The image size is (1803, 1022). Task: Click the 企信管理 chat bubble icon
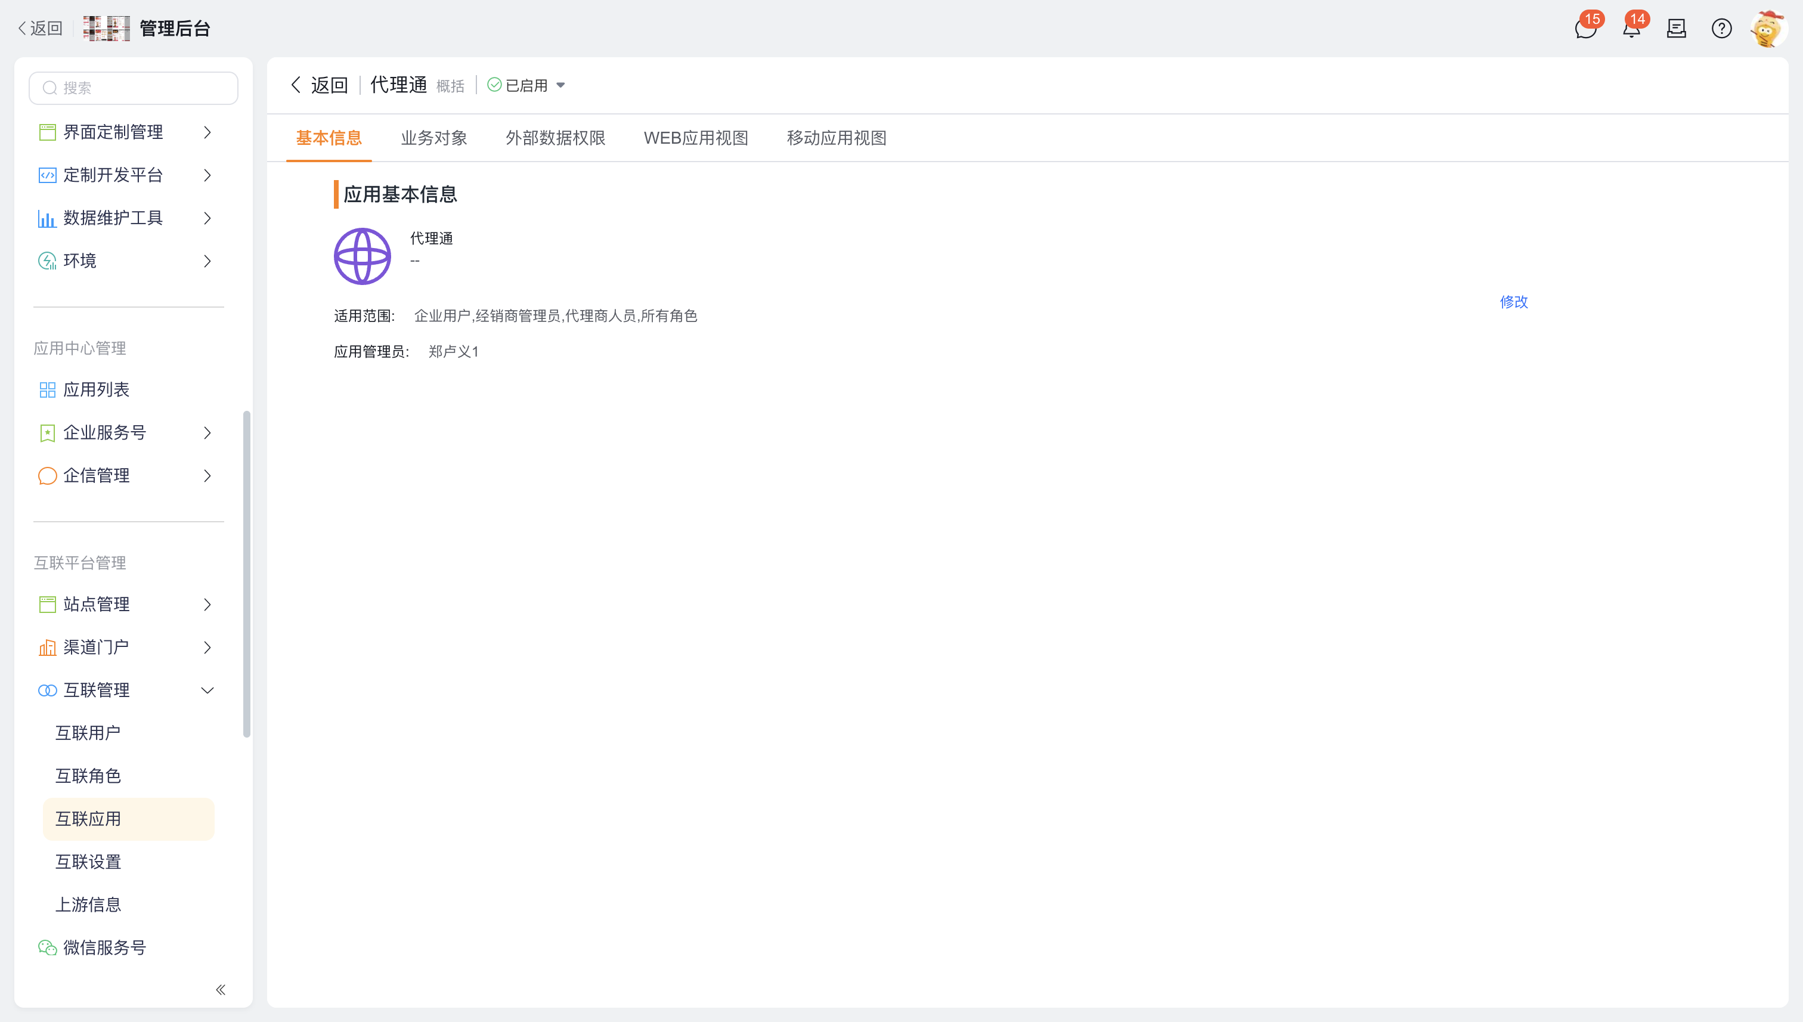47,476
